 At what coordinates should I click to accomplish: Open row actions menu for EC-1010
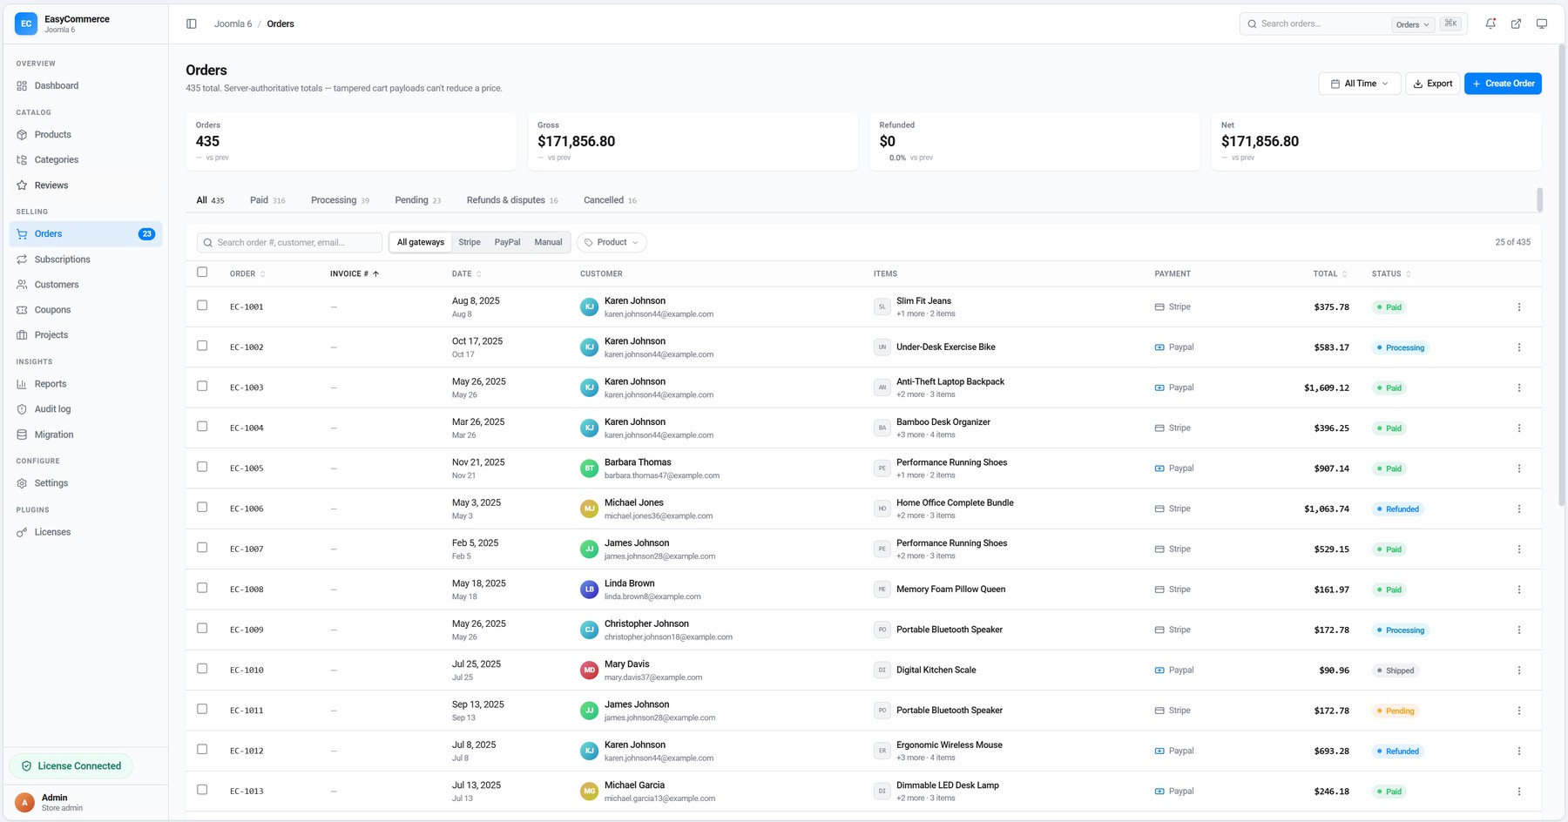coord(1519,670)
